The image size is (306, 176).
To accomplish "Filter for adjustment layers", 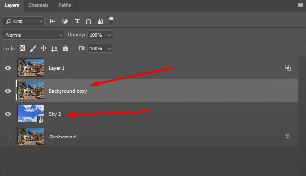I will pyautogui.click(x=65, y=21).
